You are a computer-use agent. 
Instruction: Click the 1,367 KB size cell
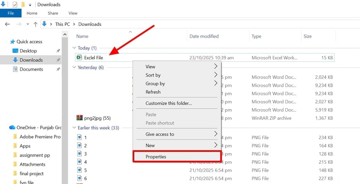coord(324,118)
